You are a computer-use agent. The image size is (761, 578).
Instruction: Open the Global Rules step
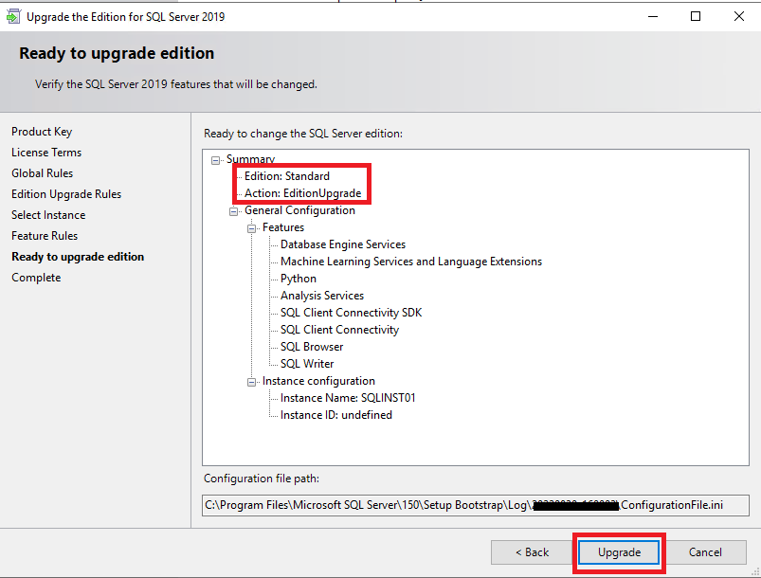[43, 173]
